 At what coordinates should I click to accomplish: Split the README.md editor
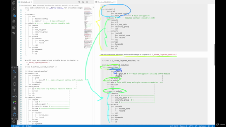coord(87,2)
